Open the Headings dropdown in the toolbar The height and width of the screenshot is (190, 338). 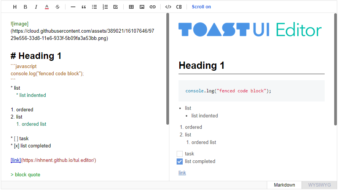point(15,7)
